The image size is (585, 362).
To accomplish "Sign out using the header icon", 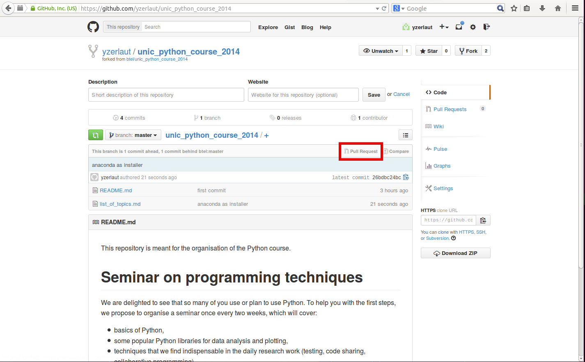I will coord(486,27).
